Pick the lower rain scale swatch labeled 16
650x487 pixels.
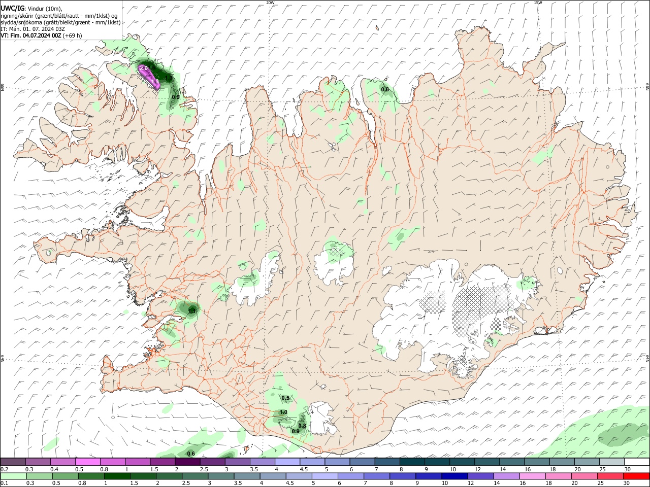[533, 476]
